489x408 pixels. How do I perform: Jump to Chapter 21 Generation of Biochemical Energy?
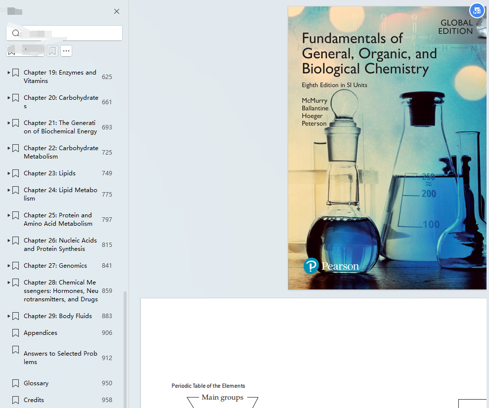pyautogui.click(x=60, y=127)
